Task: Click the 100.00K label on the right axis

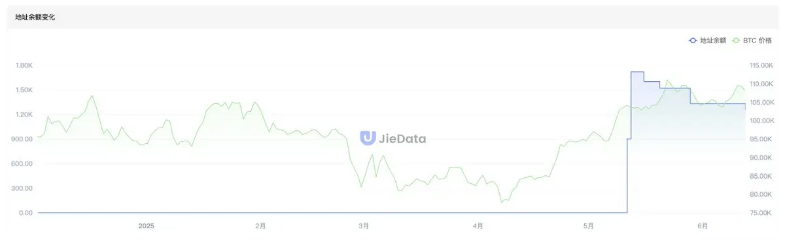Action: click(x=761, y=121)
